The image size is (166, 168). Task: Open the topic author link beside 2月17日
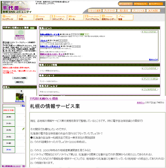pyautogui.click(x=140, y=103)
